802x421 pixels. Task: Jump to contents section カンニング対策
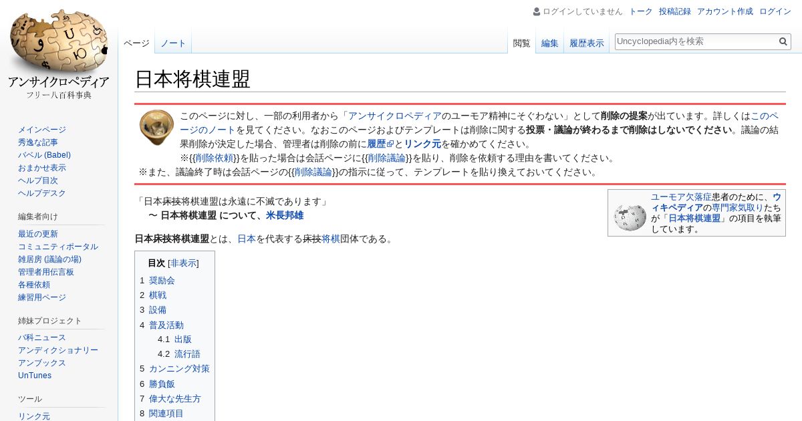pyautogui.click(x=179, y=369)
